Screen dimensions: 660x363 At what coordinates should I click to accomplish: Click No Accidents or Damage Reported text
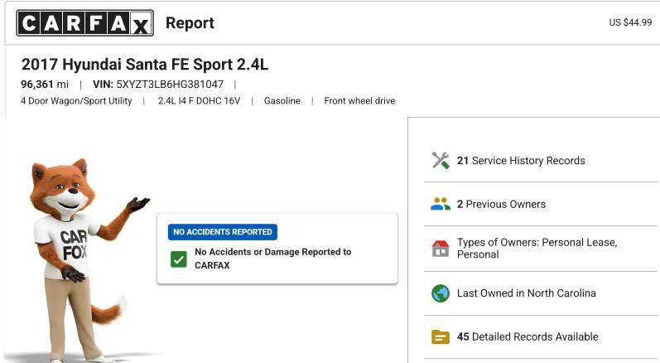coord(272,258)
